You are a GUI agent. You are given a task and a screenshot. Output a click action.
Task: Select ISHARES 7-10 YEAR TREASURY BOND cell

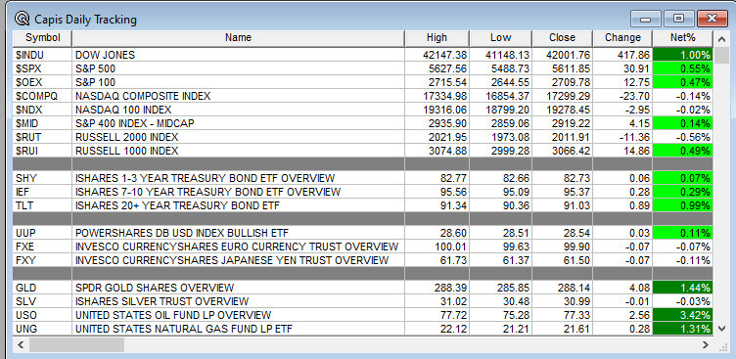[238, 192]
